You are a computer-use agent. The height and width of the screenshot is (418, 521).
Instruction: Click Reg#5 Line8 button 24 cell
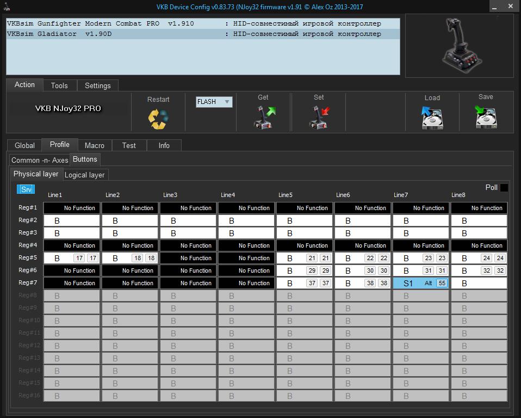pos(479,259)
